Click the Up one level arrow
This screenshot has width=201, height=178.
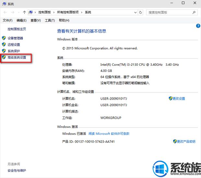(x=24, y=12)
